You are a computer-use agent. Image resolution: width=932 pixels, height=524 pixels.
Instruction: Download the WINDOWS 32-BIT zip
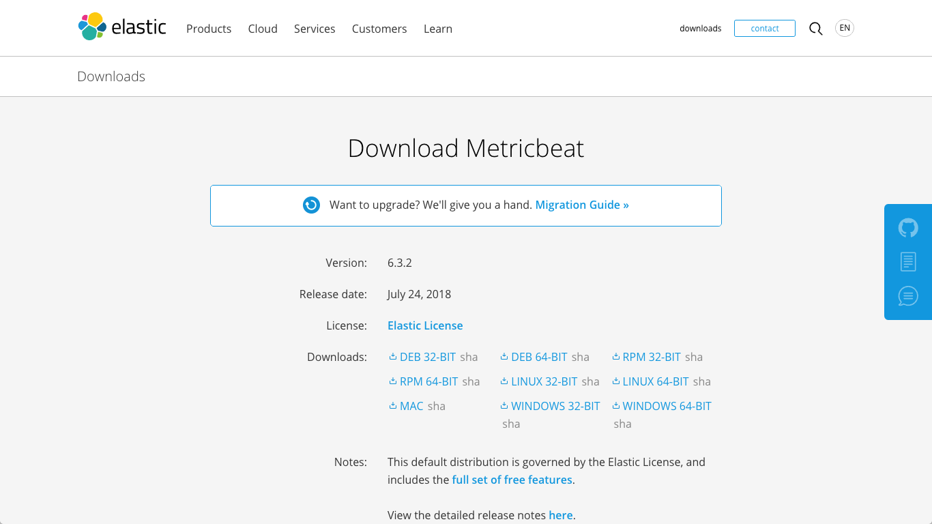pos(555,406)
